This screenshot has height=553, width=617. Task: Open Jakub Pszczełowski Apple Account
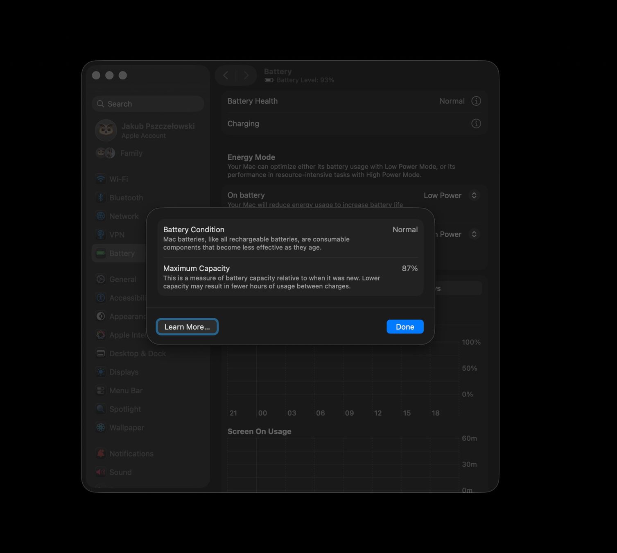tap(148, 130)
